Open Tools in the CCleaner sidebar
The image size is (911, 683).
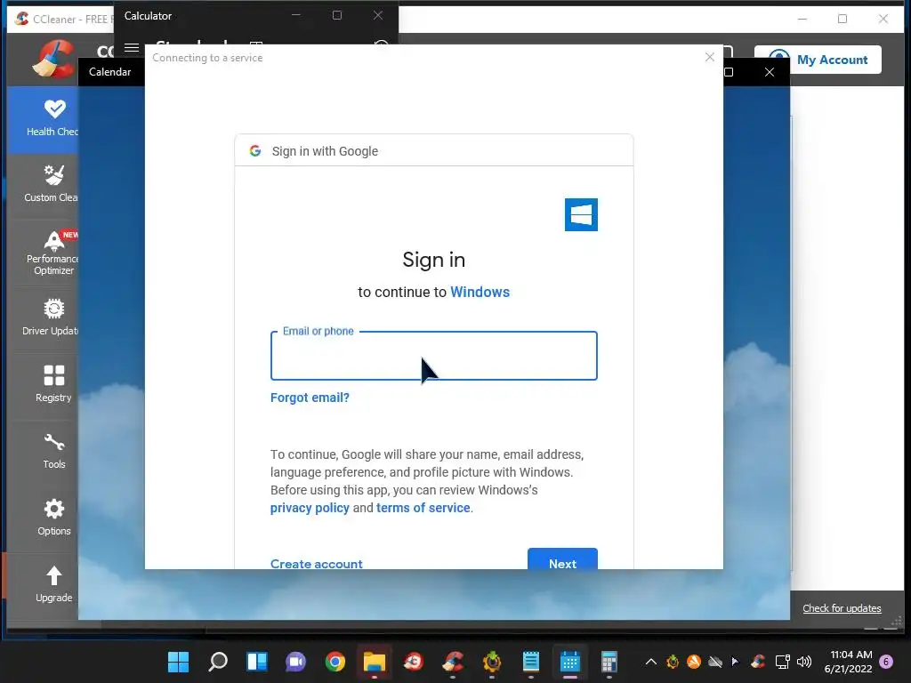[x=44, y=451]
